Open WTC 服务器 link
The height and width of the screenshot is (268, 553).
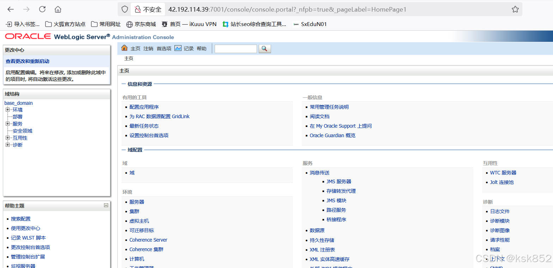click(503, 173)
